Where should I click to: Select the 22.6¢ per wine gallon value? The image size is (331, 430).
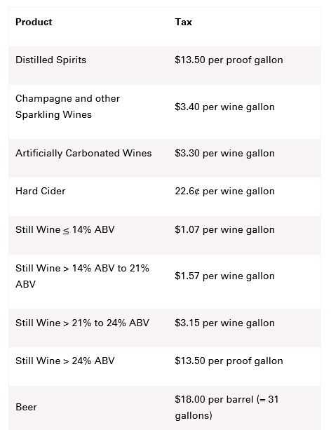(x=224, y=191)
